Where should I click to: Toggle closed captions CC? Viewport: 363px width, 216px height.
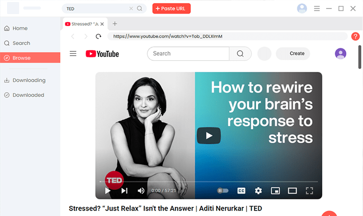(241, 190)
